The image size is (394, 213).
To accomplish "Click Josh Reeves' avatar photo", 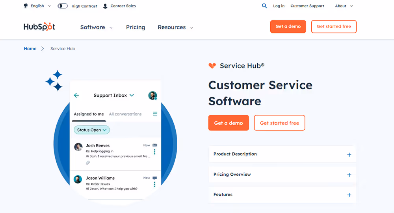I will click(x=78, y=147).
